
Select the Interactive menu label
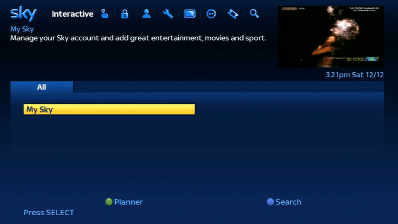pos(73,14)
